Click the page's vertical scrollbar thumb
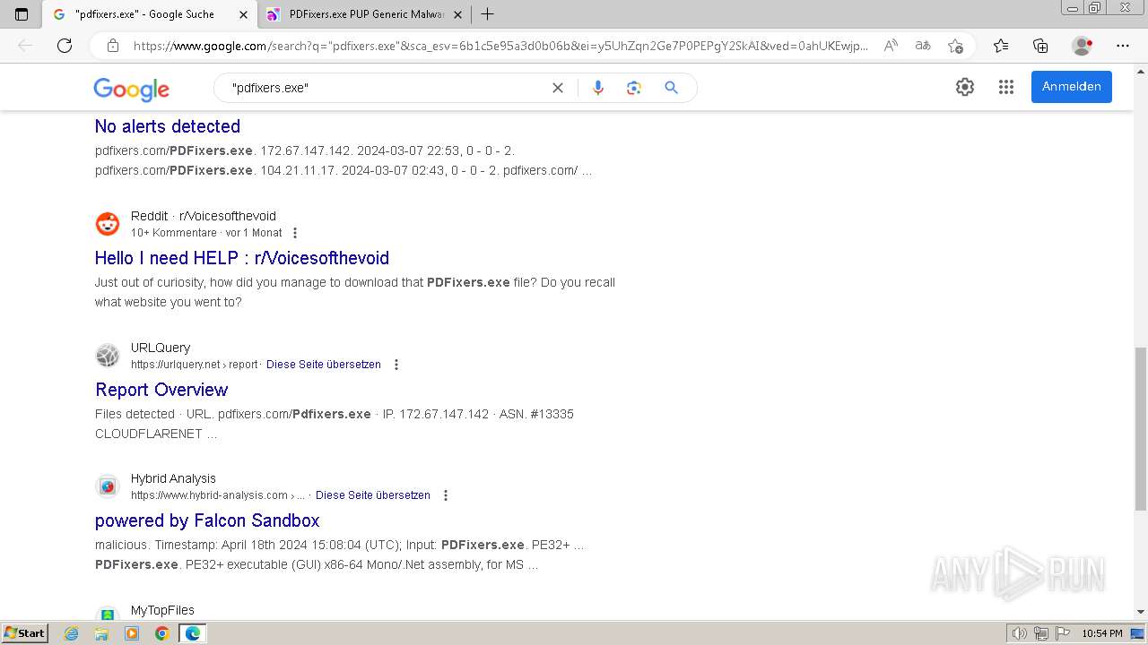Screen dimensions: 1148x645 pyautogui.click(x=1141, y=428)
